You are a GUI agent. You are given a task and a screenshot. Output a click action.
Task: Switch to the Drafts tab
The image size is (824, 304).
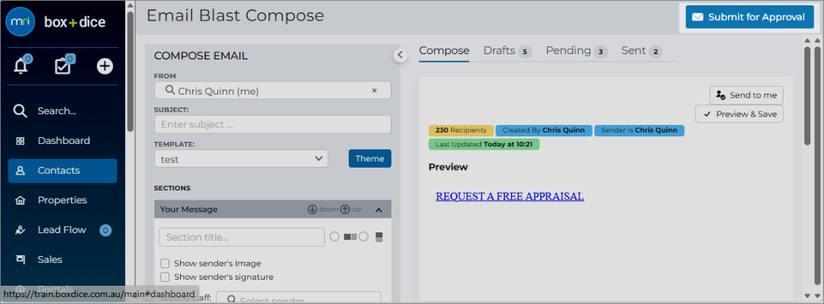tap(499, 51)
